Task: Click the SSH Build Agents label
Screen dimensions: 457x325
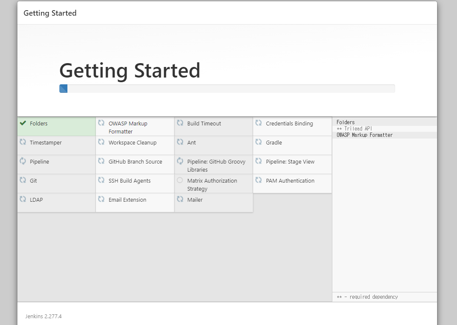Action: [130, 181]
